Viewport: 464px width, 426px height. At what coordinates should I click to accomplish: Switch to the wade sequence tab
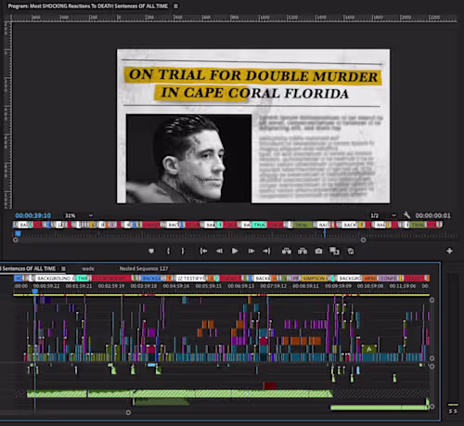point(88,268)
